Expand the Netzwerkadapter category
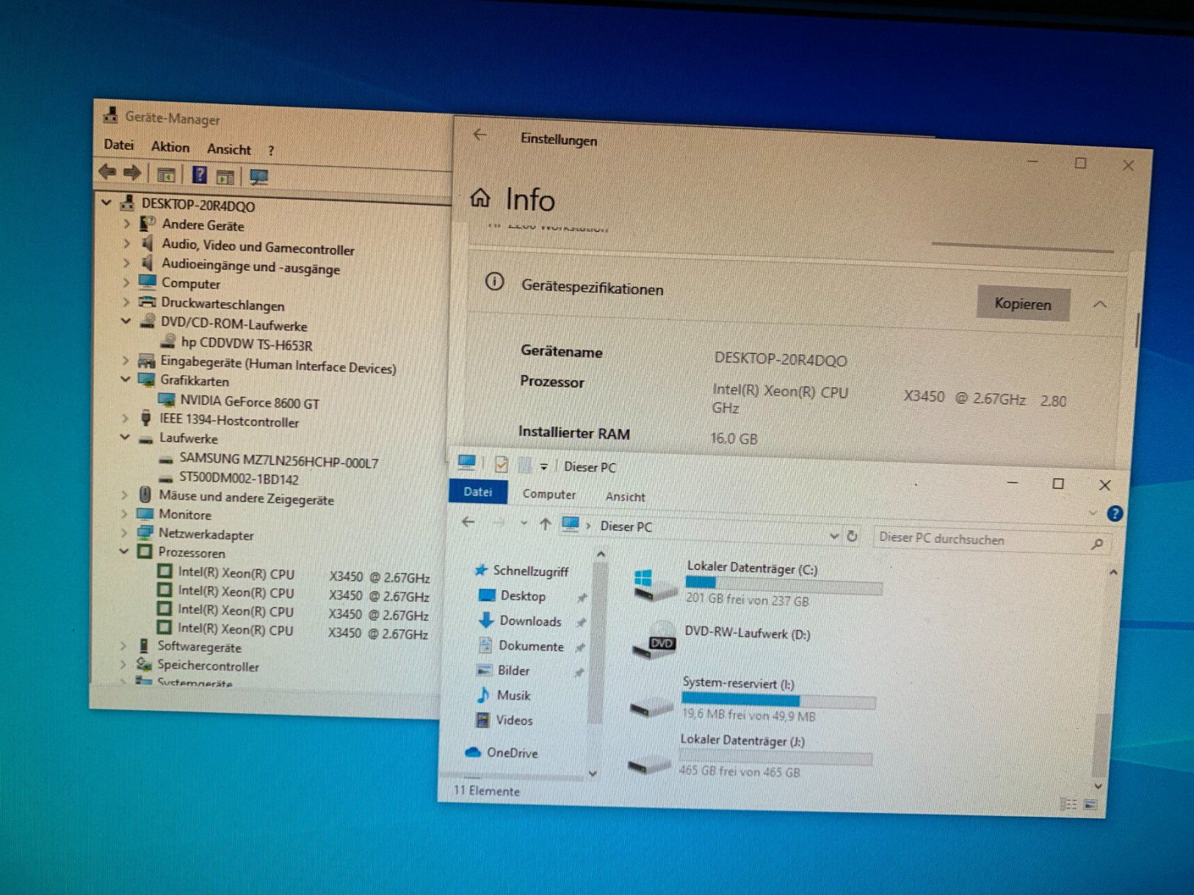This screenshot has width=1194, height=895. pos(124,532)
